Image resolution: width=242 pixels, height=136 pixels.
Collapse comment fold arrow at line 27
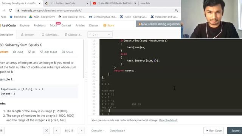[97, 80]
